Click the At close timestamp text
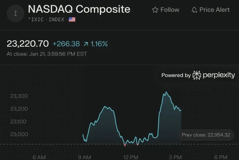This screenshot has height=160, width=239. tap(47, 54)
